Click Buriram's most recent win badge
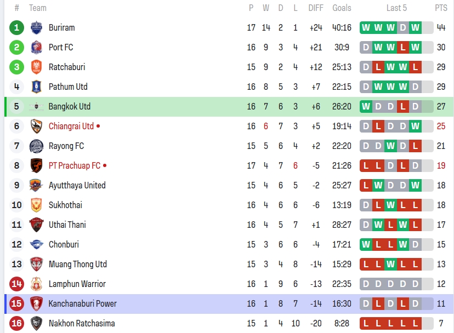 coord(415,27)
